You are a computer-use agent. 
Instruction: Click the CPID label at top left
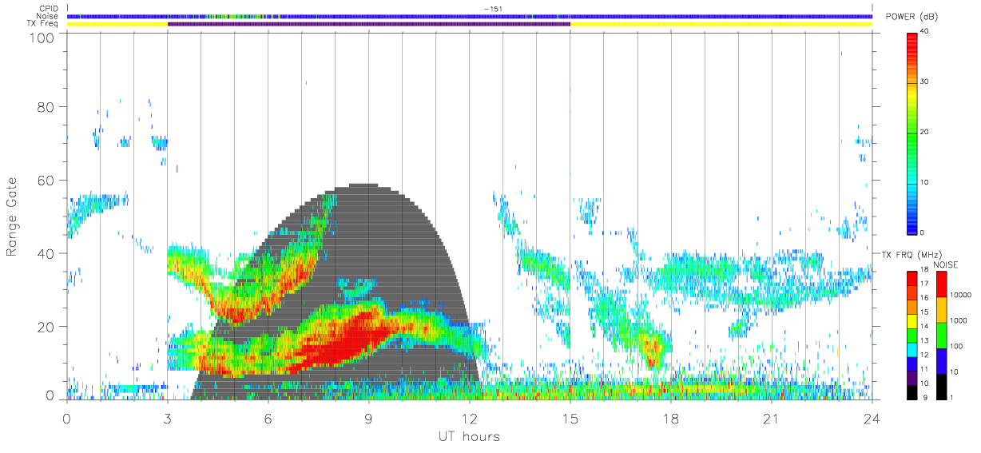[x=48, y=9]
